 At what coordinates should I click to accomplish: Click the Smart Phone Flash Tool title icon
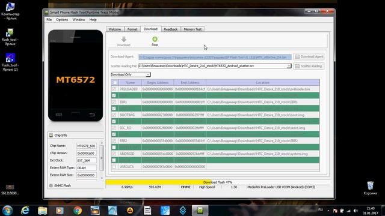pyautogui.click(x=46, y=12)
